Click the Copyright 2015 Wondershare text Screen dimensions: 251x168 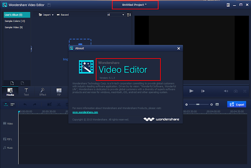100,119
